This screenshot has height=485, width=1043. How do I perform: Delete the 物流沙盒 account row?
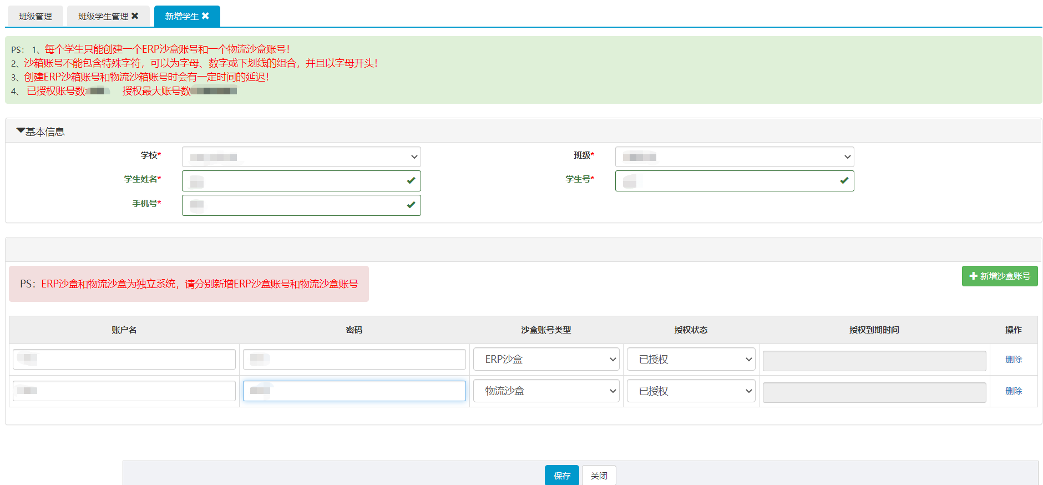(x=1013, y=391)
